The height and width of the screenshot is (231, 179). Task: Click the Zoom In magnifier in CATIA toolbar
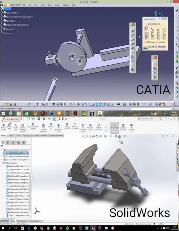tap(86, 104)
